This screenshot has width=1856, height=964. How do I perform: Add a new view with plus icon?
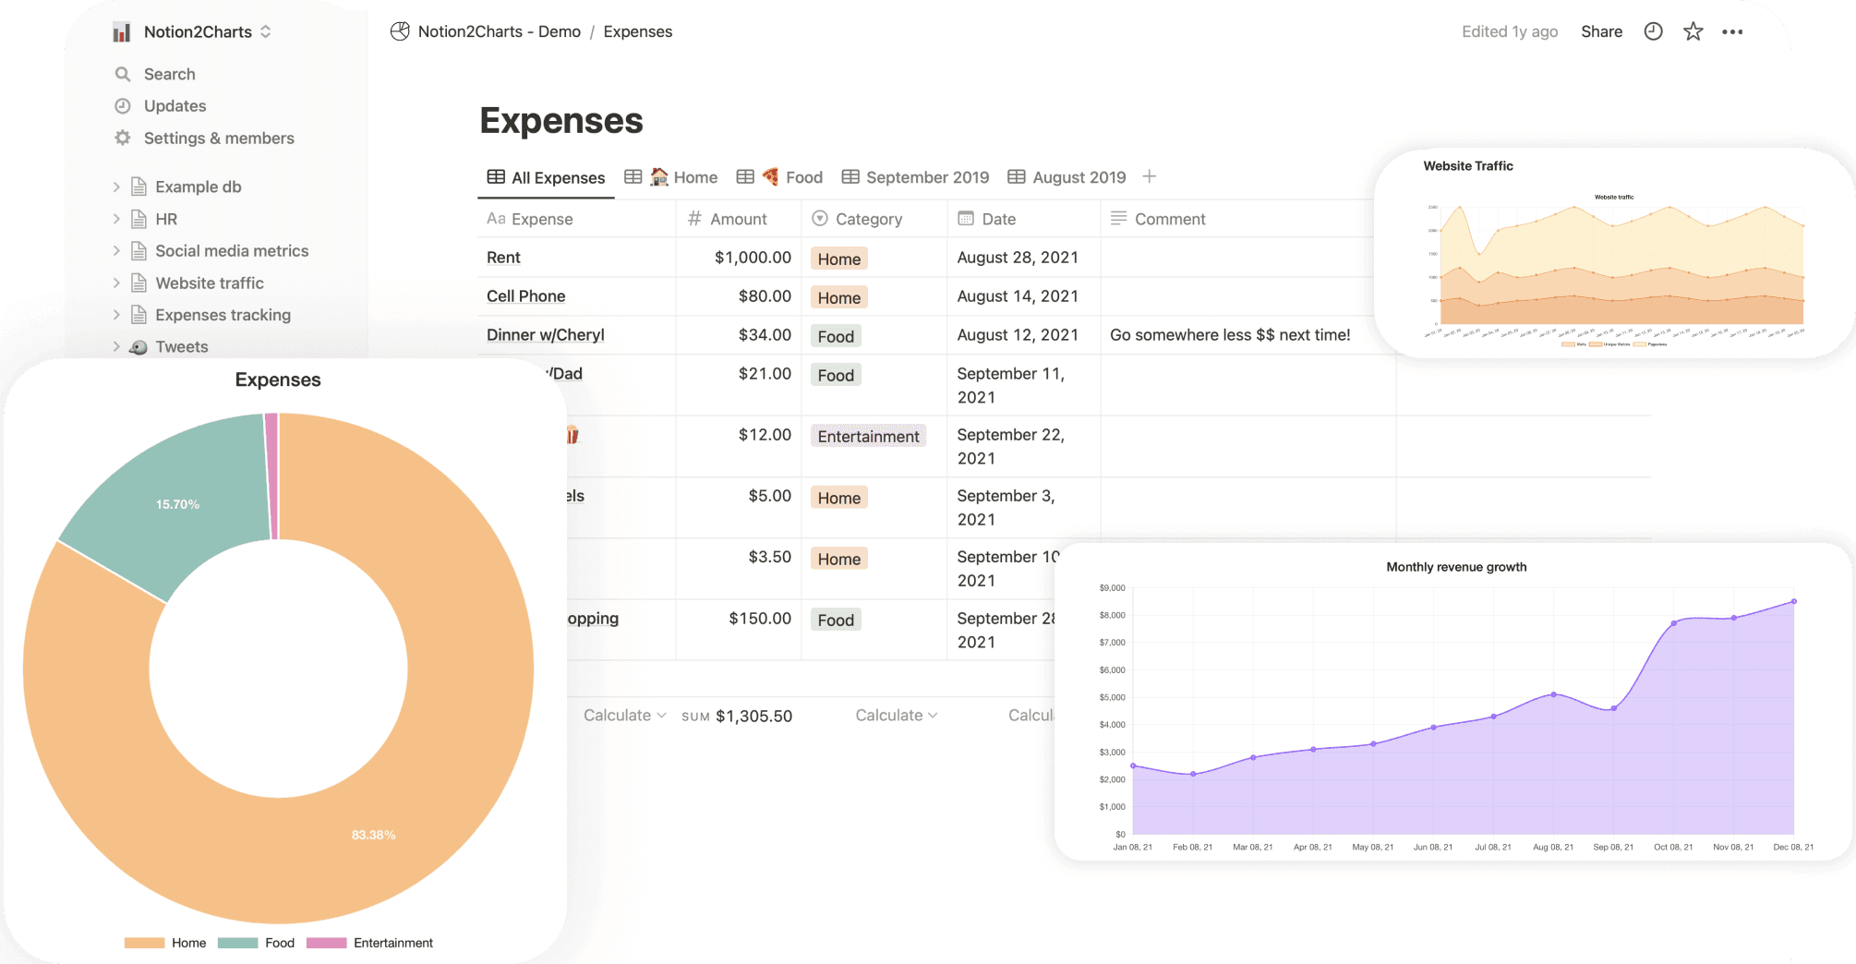(x=1150, y=176)
